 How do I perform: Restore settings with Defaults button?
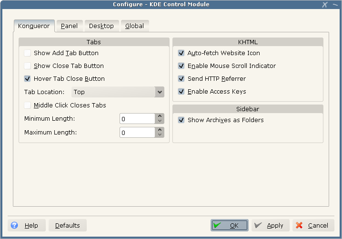coord(68,225)
